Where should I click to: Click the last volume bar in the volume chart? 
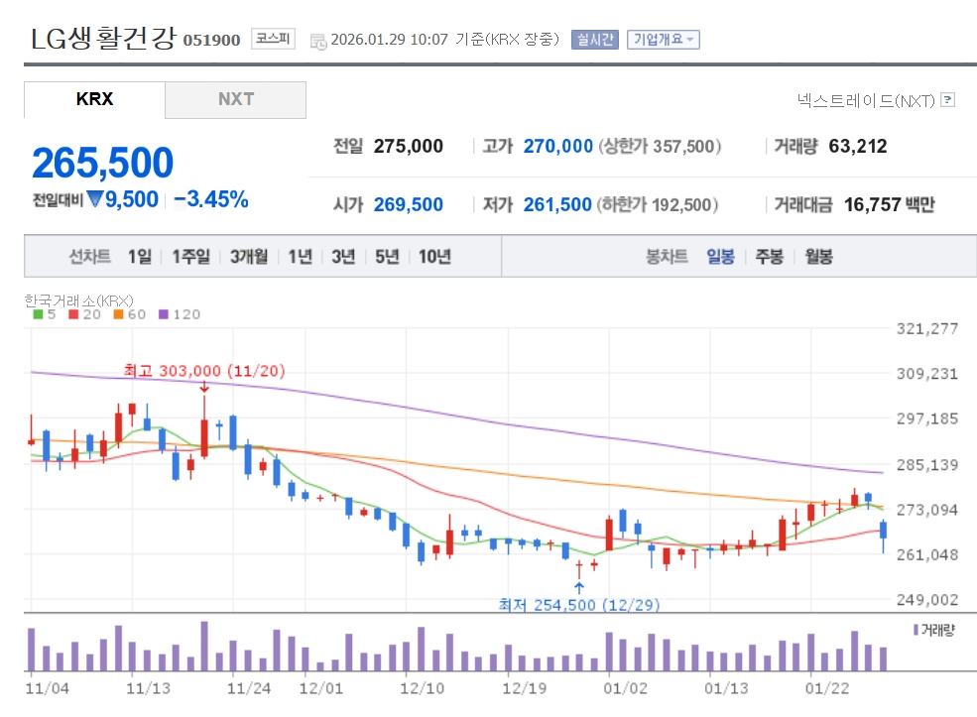point(883,659)
